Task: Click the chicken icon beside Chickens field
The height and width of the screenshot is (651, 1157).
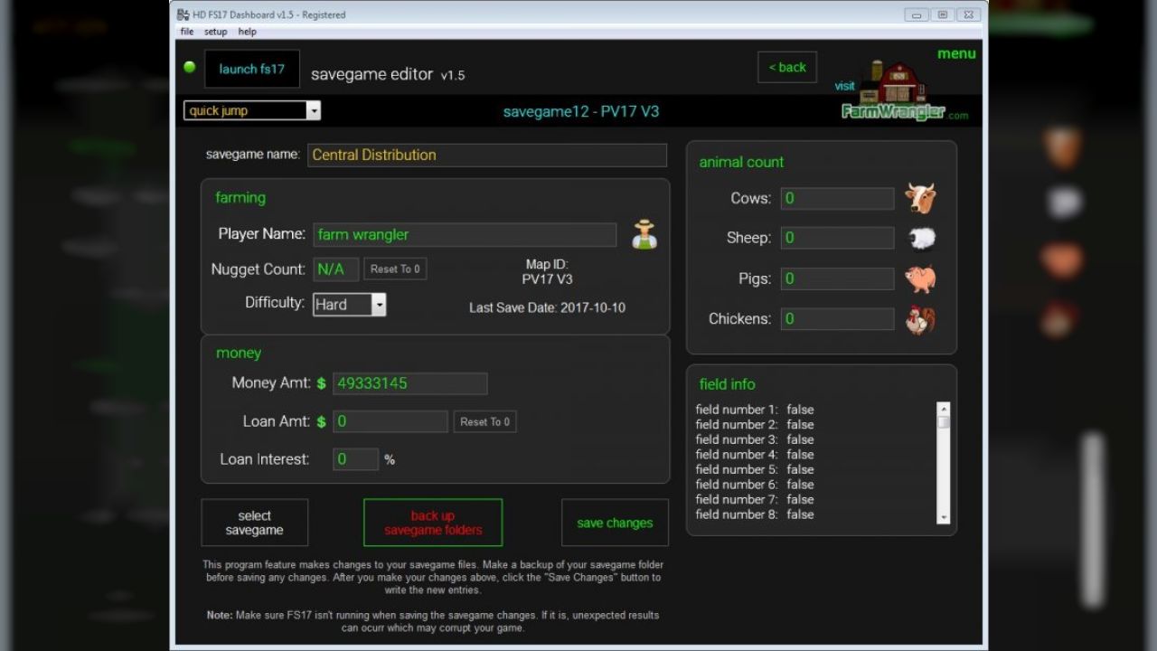Action: click(920, 319)
